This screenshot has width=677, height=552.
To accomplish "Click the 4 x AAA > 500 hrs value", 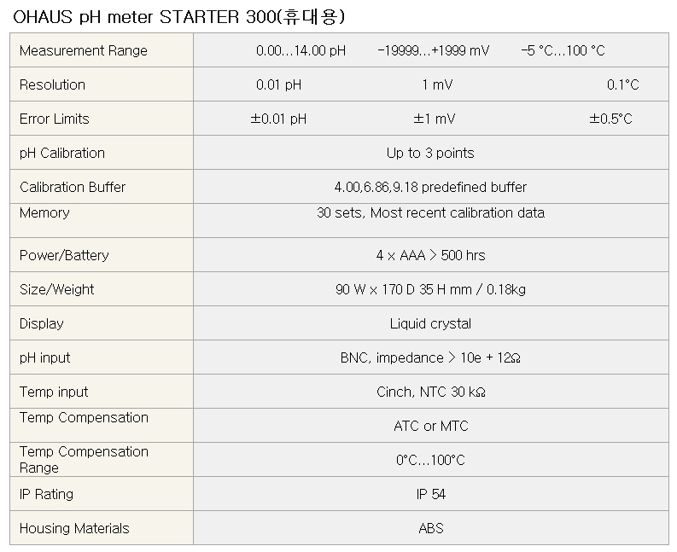I will pos(430,255).
